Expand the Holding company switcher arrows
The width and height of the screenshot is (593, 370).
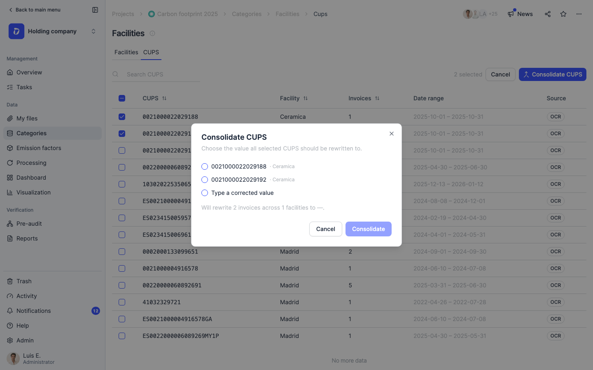[93, 31]
